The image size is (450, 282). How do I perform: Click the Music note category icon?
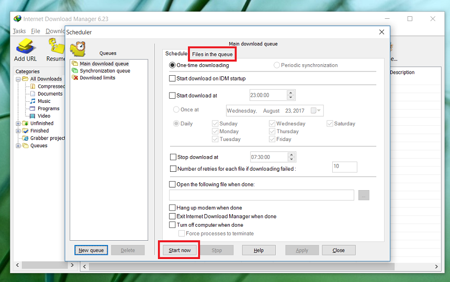33,101
